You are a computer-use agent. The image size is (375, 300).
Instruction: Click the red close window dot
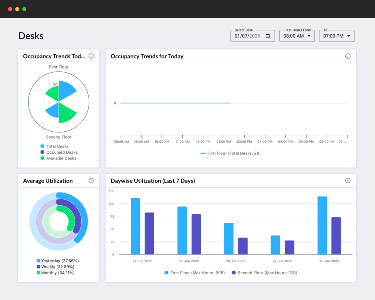[x=10, y=9]
